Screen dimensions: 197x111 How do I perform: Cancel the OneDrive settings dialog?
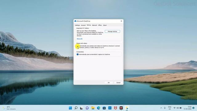[x=118, y=83]
